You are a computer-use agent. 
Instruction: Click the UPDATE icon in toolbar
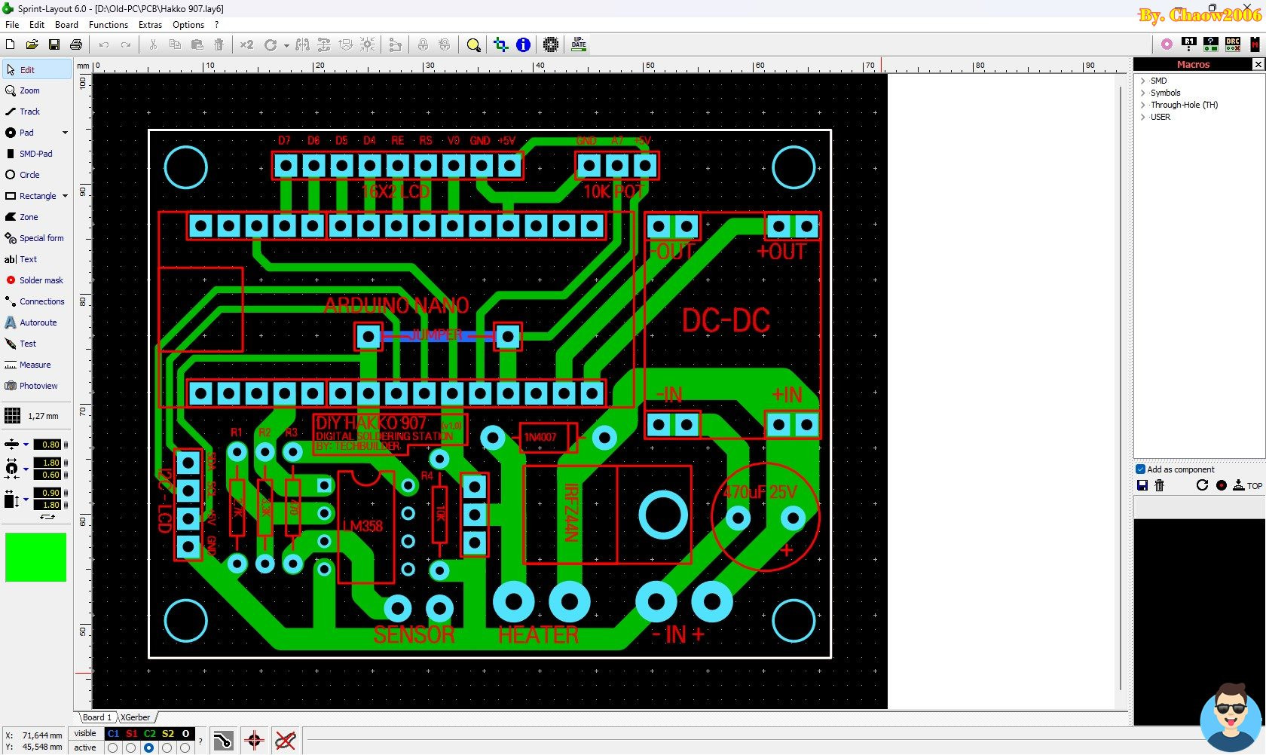[579, 44]
